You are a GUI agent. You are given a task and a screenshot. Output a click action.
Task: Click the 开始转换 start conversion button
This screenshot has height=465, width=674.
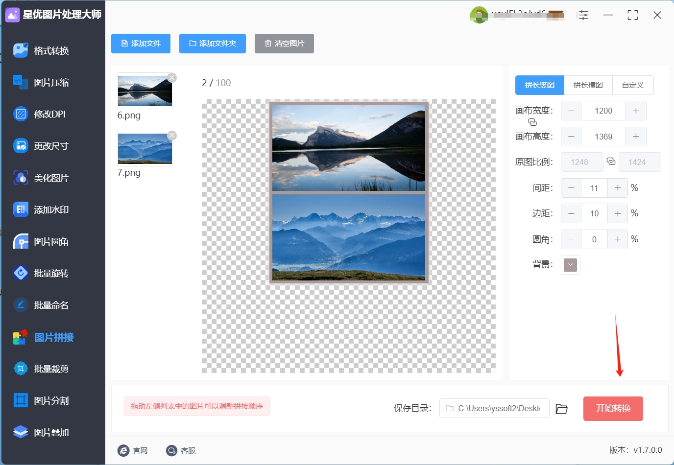613,409
